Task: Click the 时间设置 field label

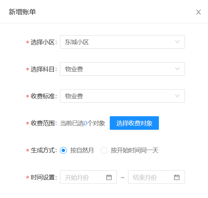Action: (x=44, y=177)
